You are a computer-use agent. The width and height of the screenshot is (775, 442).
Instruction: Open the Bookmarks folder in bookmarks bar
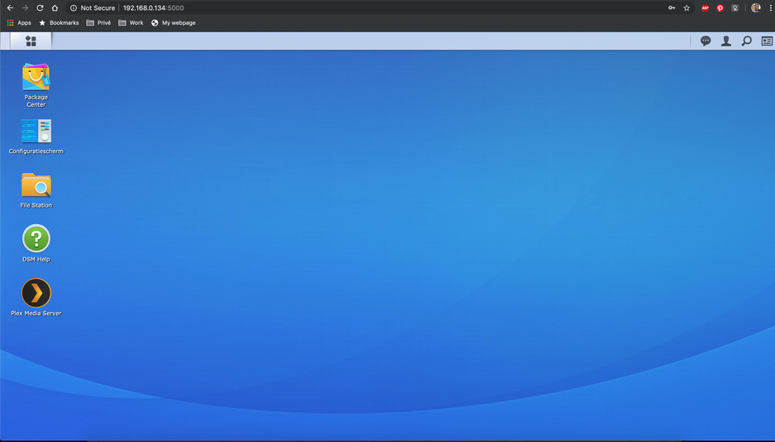tap(59, 22)
